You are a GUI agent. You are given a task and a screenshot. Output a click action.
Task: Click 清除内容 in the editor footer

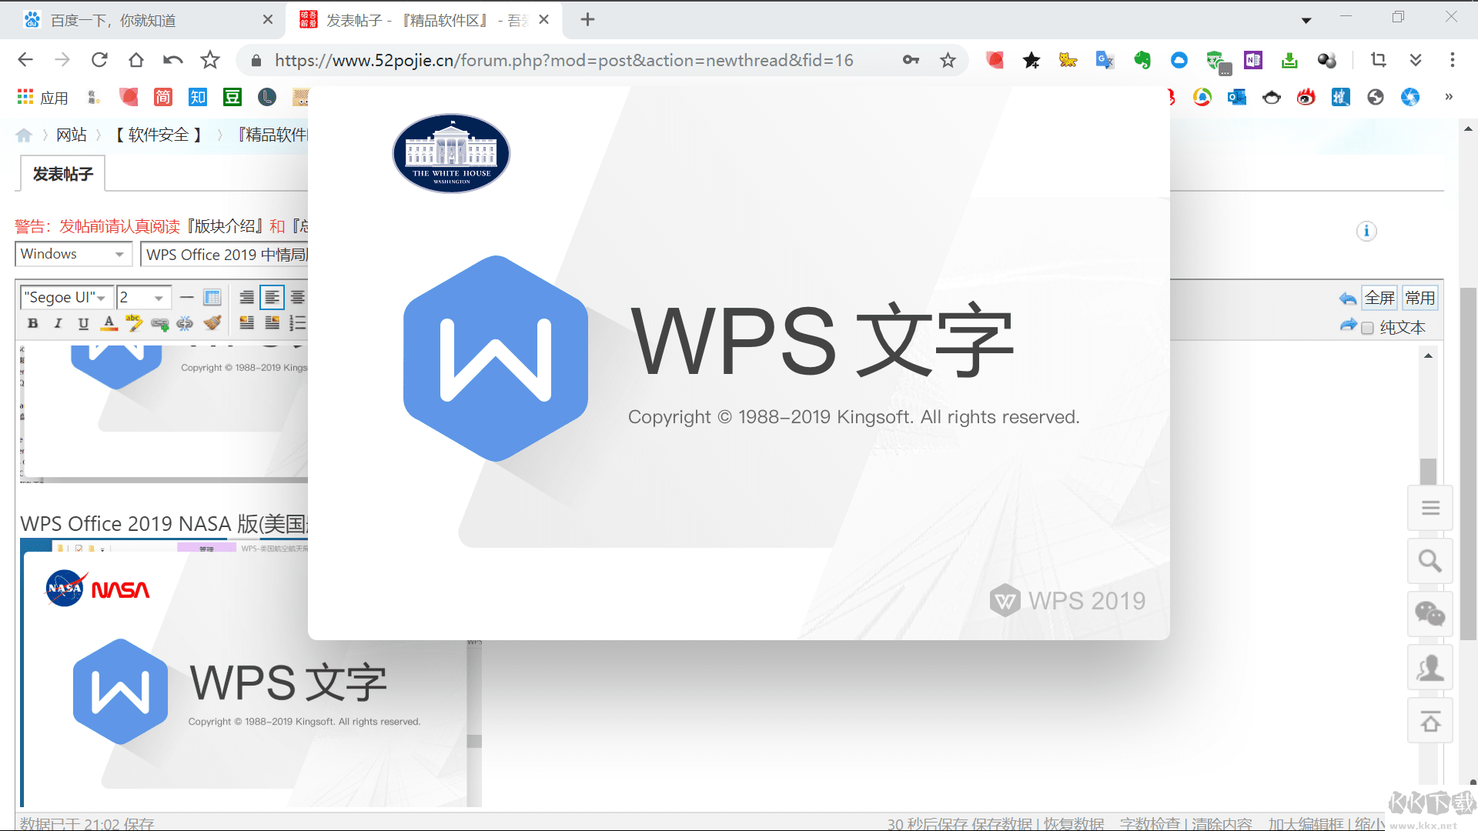1222,824
